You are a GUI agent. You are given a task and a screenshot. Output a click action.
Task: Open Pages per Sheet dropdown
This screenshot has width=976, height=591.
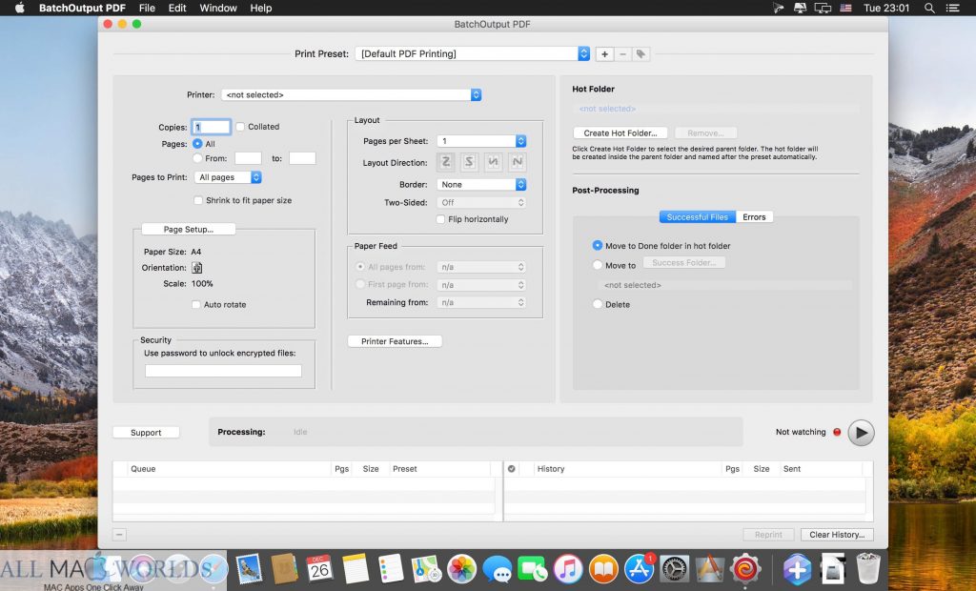click(x=481, y=141)
